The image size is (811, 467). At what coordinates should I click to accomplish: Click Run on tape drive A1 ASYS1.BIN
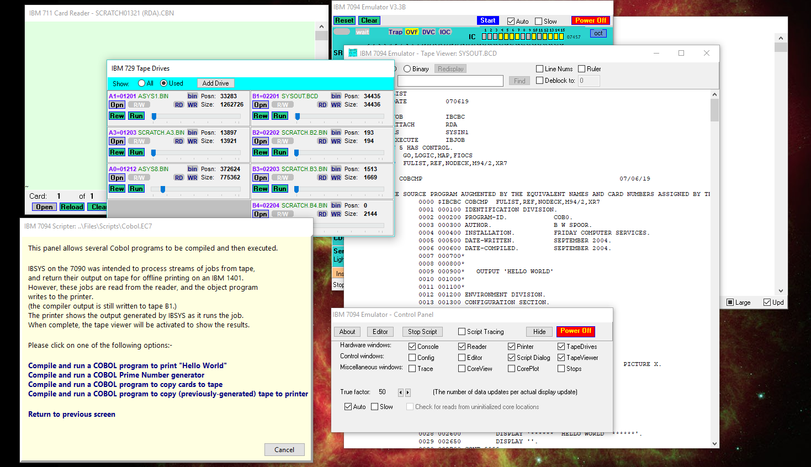[136, 116]
